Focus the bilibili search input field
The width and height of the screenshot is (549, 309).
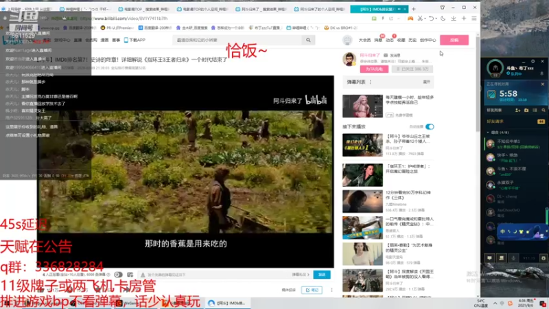(238, 40)
